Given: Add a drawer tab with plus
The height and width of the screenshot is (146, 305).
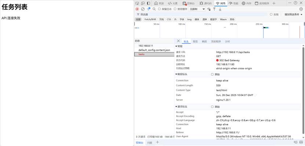Looking at the screenshot, I should coord(157,142).
